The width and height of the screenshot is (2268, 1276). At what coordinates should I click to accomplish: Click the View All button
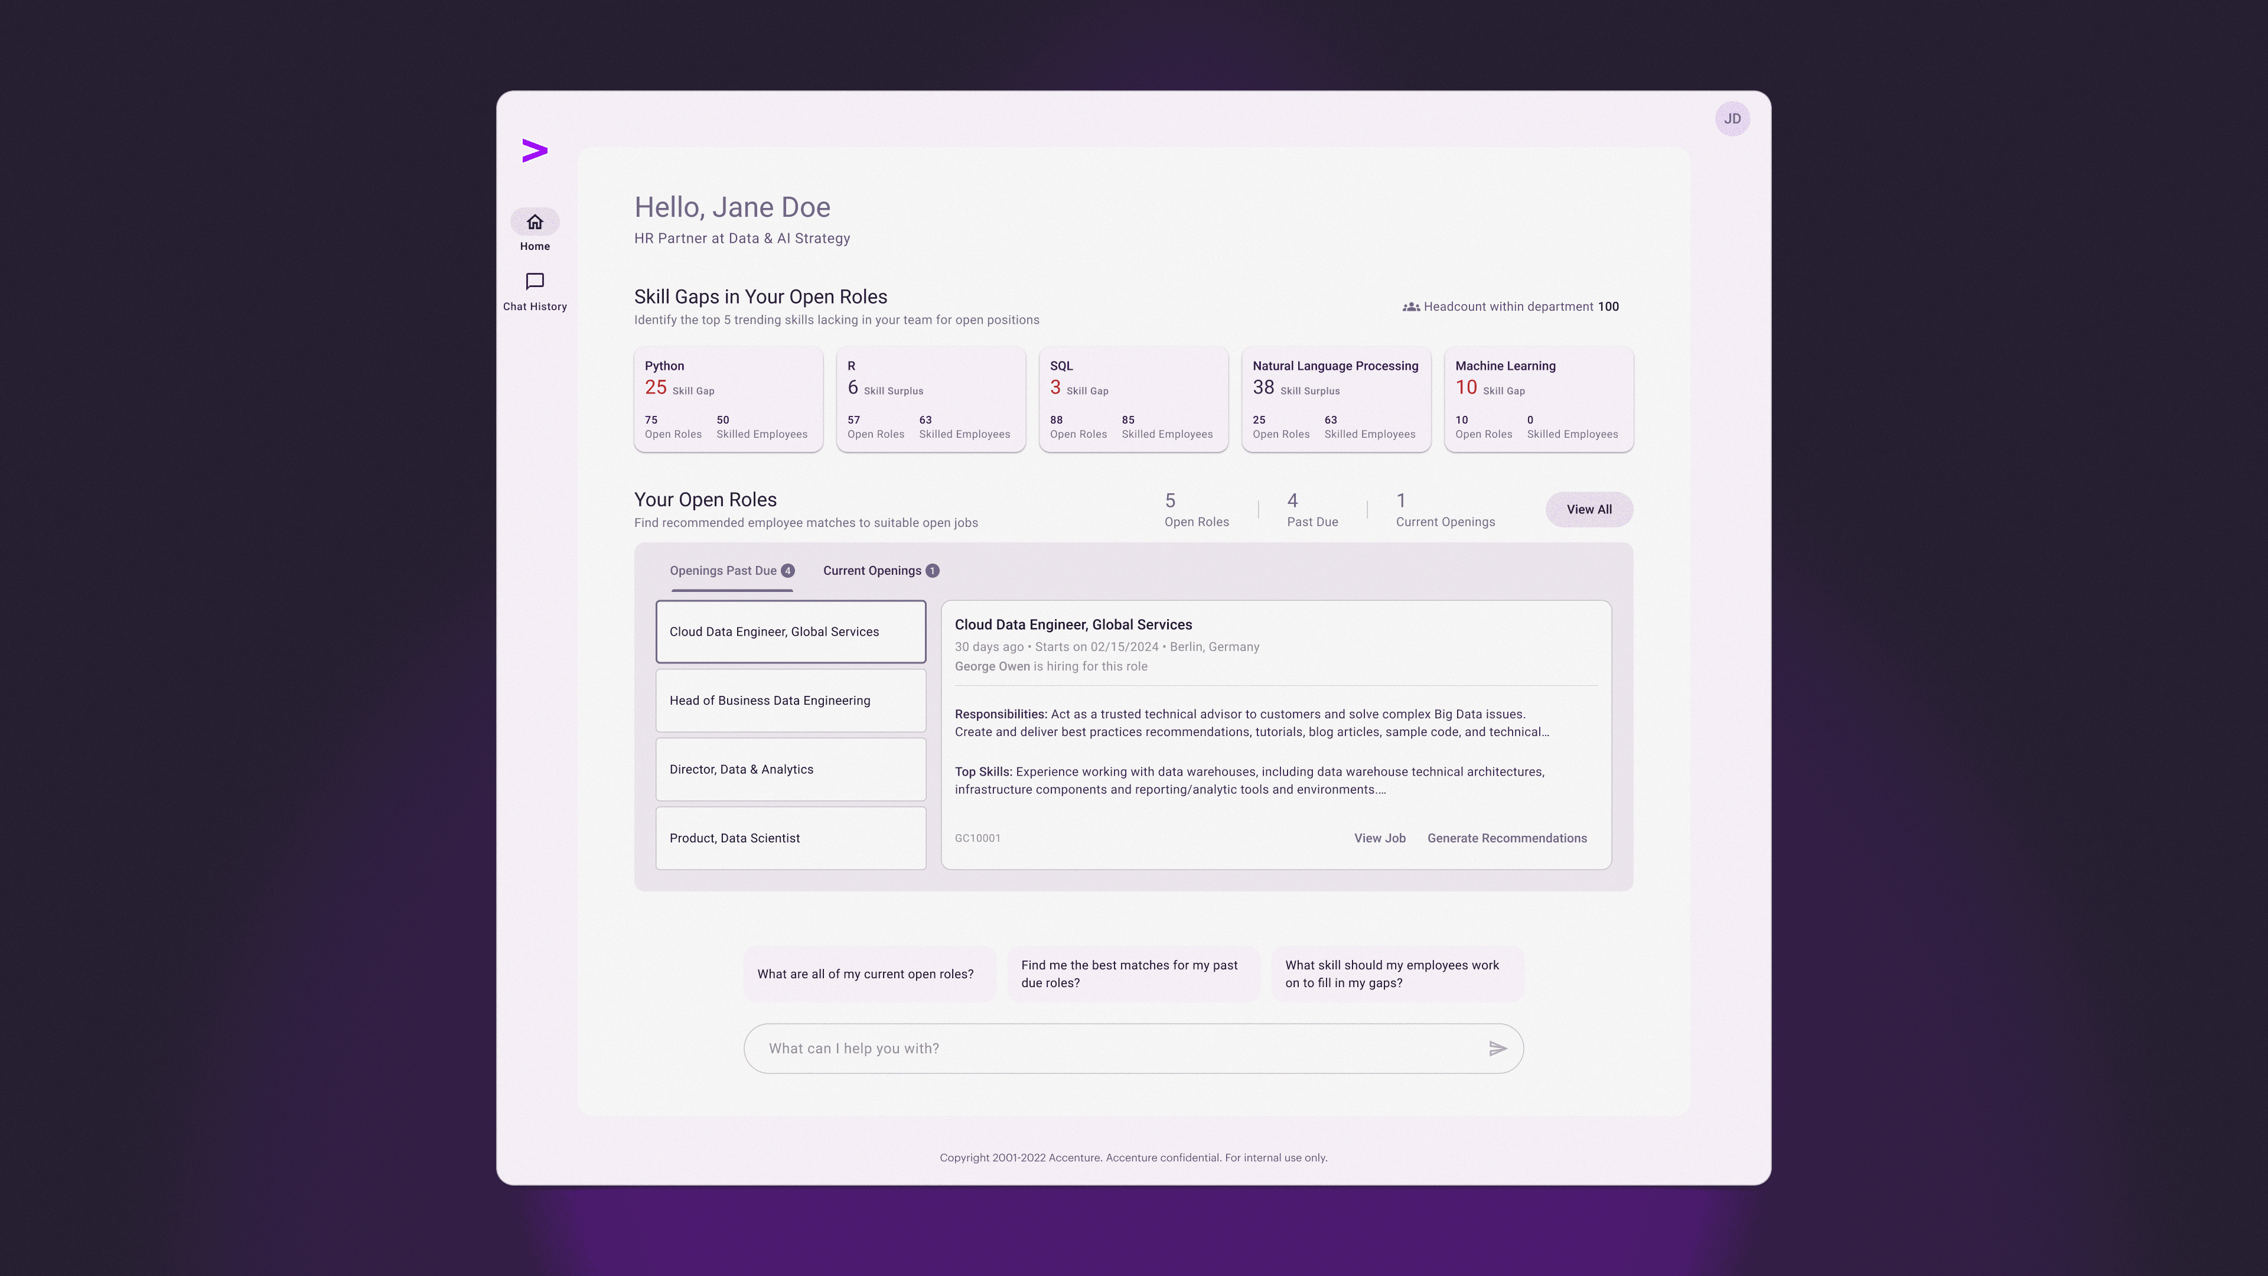point(1588,510)
